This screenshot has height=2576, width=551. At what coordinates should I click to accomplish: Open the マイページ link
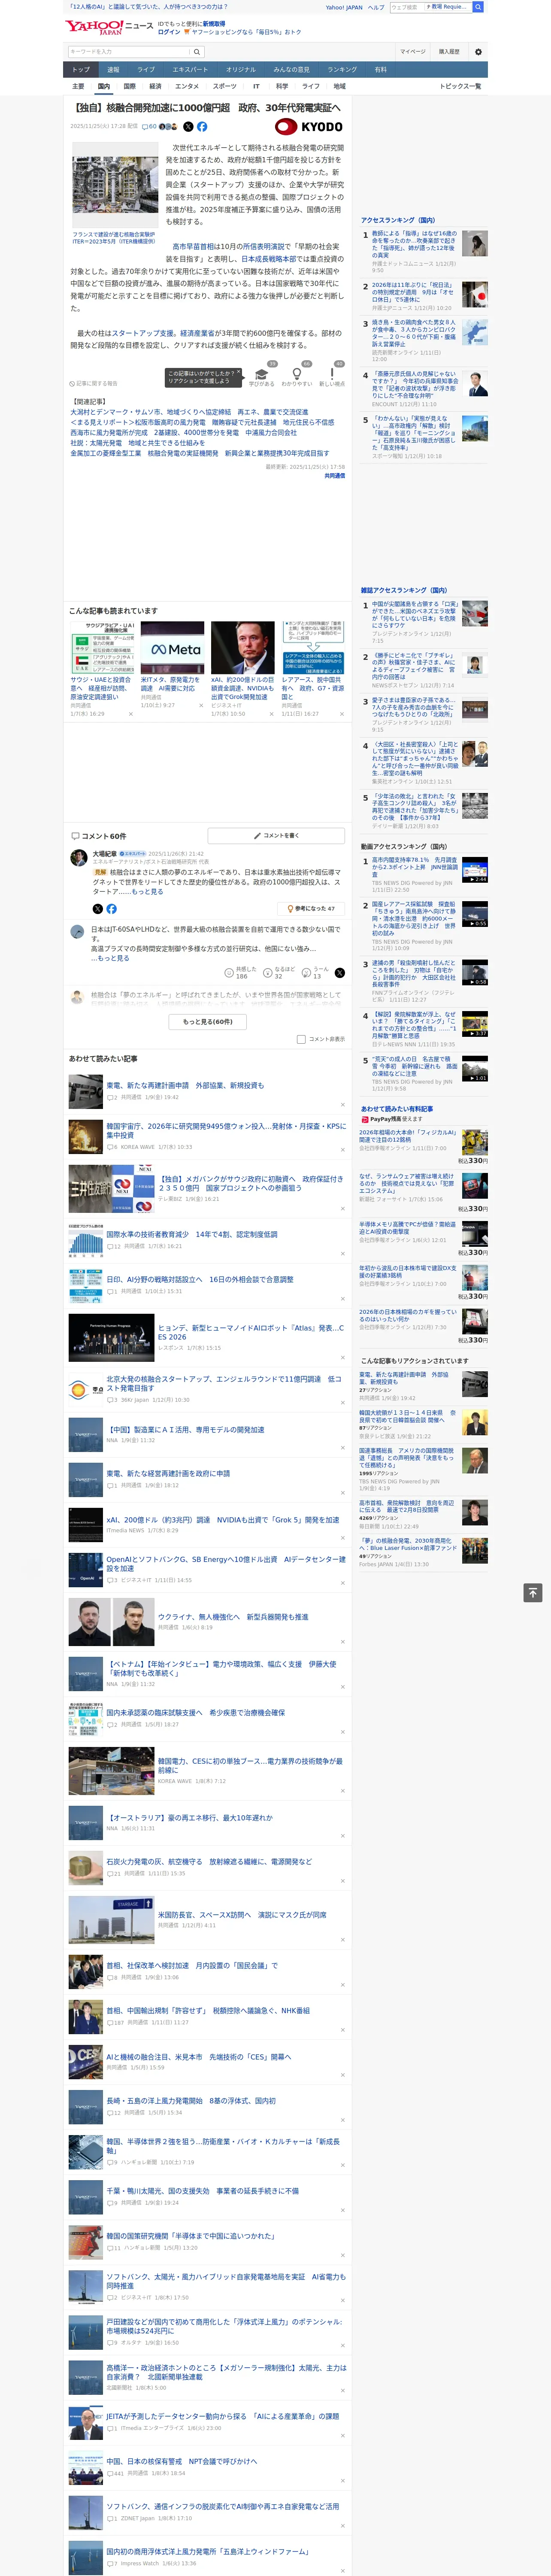[x=412, y=51]
